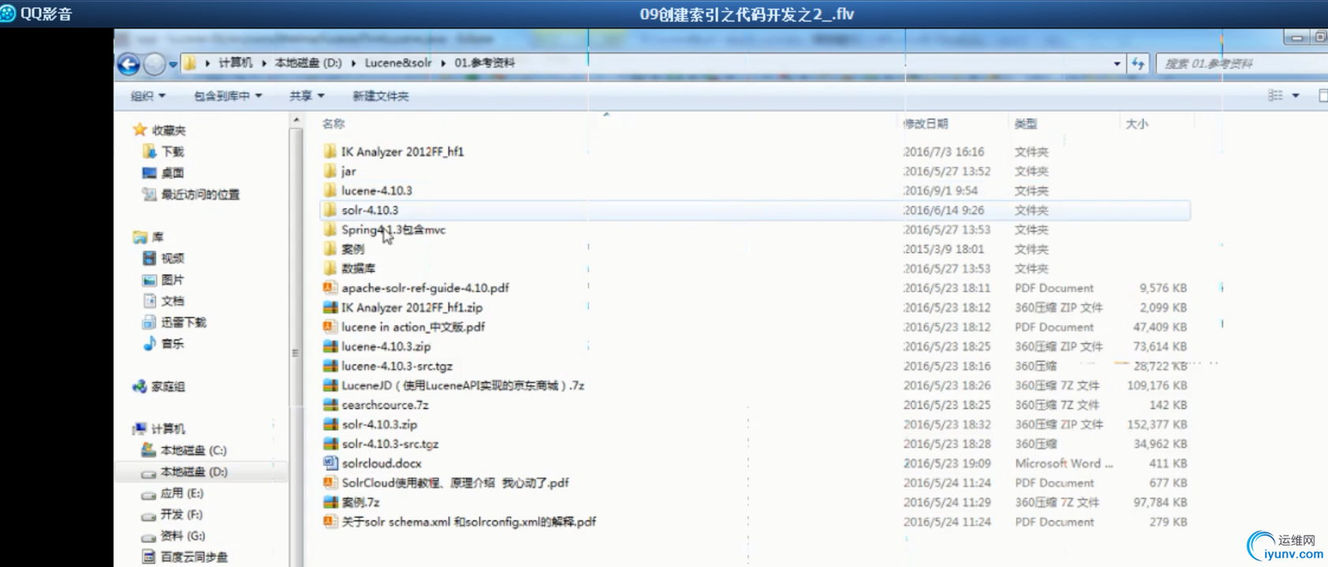Click the Explorer forward arrow button
This screenshot has height=567, width=1328.
click(155, 64)
